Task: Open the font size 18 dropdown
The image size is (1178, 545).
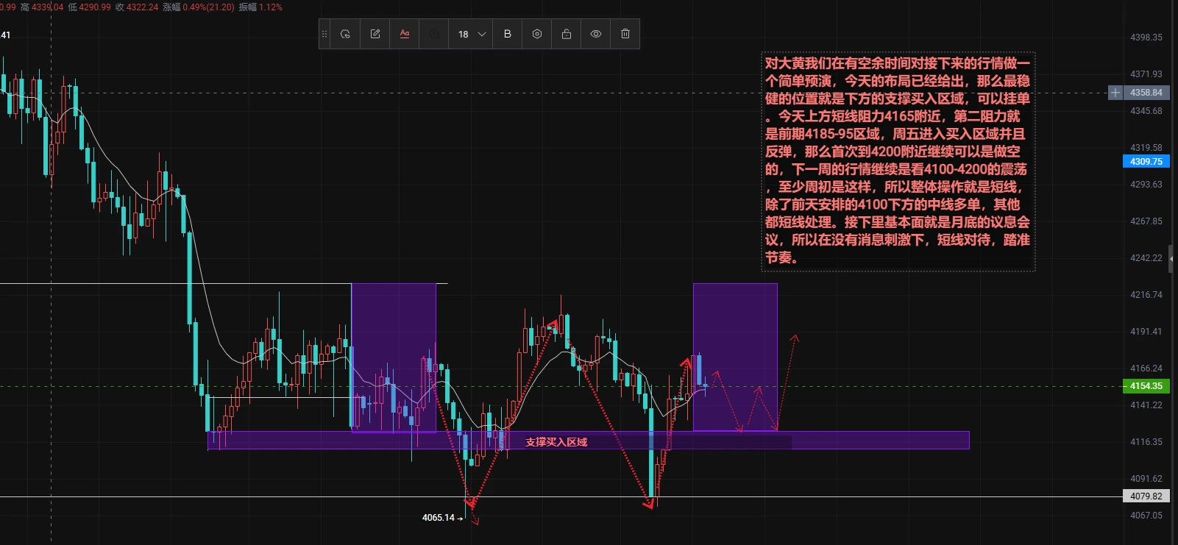Action: 472,34
